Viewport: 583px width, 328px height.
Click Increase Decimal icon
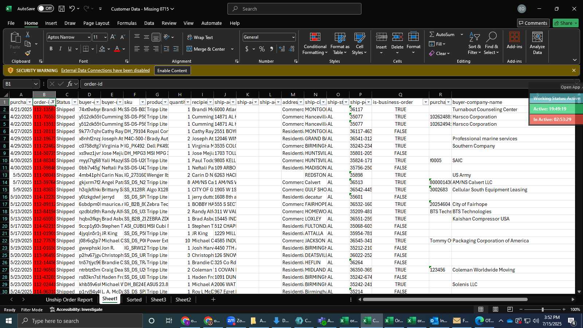[x=282, y=49]
